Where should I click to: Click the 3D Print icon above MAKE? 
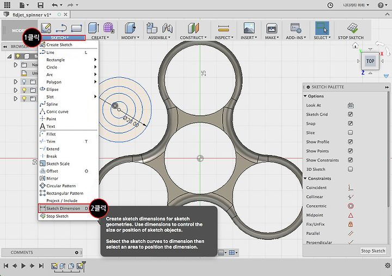pyautogui.click(x=272, y=28)
